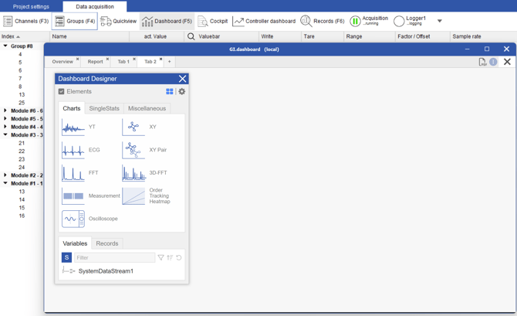Image resolution: width=517 pixels, height=316 pixels.
Task: Sort by Name column header
Action: pos(90,36)
